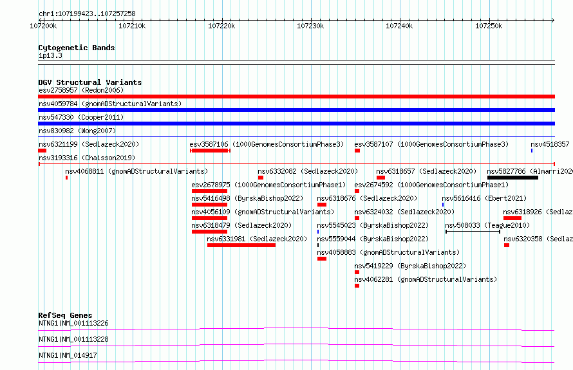Click nsv6324032 (Sedlazeck2020) label

[x=404, y=212]
